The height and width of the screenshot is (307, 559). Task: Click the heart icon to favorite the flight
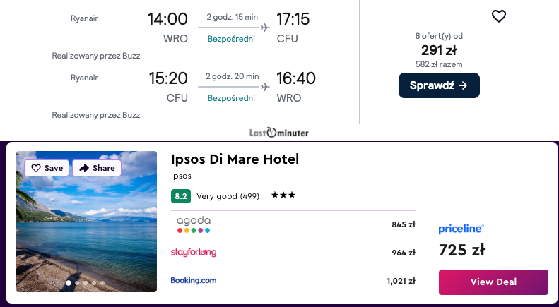[499, 16]
